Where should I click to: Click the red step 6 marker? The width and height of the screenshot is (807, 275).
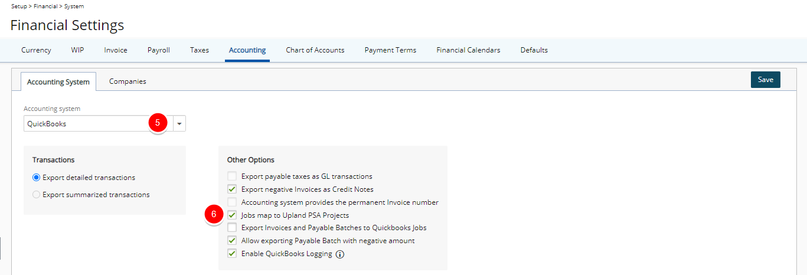[x=214, y=215]
